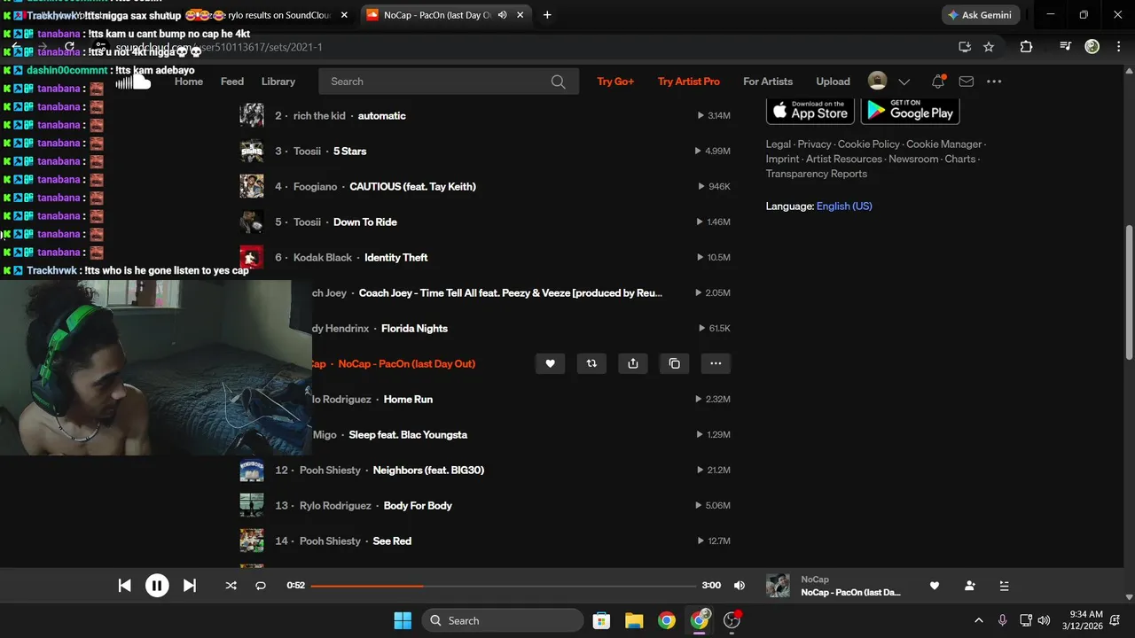Screen dimensions: 1135x638
Task: Click Get it on Google Play badge
Action: (x=910, y=110)
